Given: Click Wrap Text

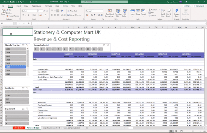Looking at the screenshot, I should [x=72, y=11].
